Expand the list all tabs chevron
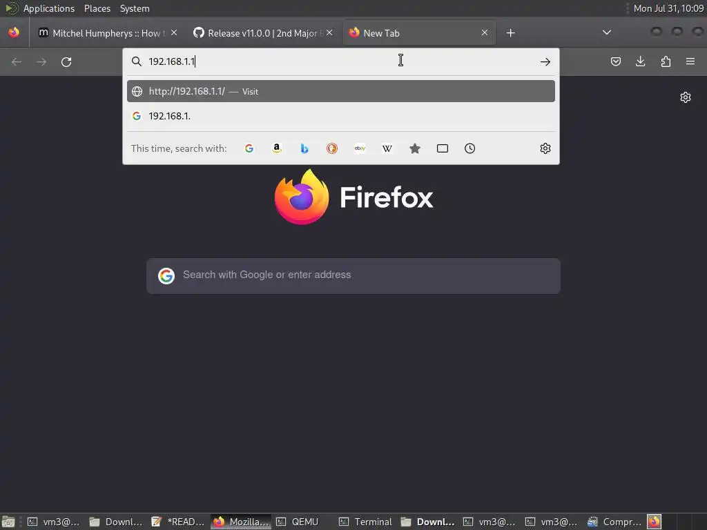This screenshot has height=530, width=707. (x=607, y=32)
